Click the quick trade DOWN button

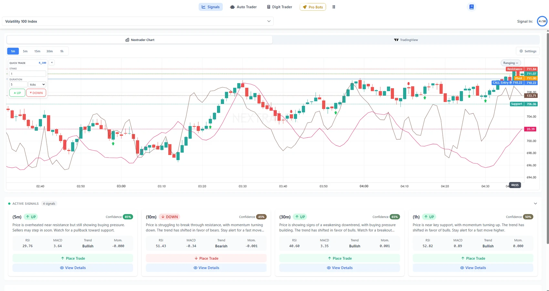36,93
